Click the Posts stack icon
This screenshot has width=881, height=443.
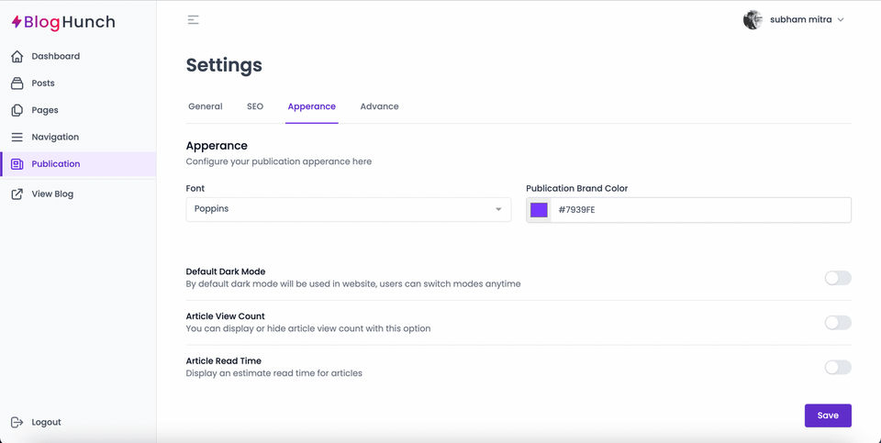coord(17,83)
